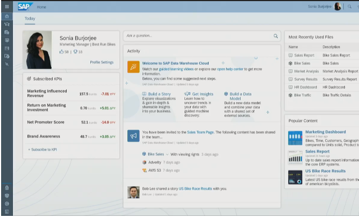Click Sonia Burjorjee name in header
The height and width of the screenshot is (217, 359).
320,7
